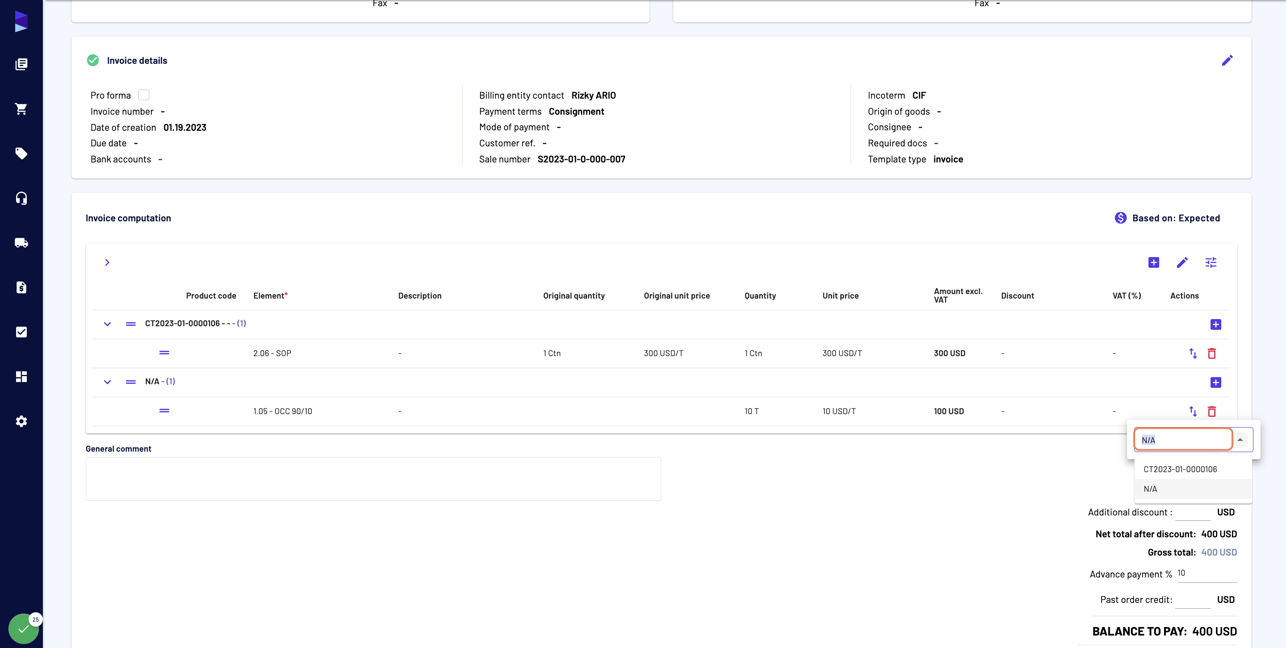Open the price tag sidebar icon
Image resolution: width=1286 pixels, height=648 pixels.
tap(21, 153)
